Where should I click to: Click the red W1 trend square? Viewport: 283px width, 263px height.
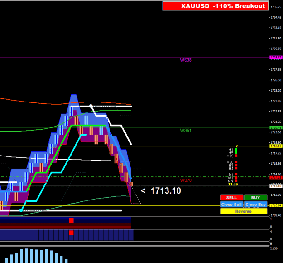tap(236, 177)
